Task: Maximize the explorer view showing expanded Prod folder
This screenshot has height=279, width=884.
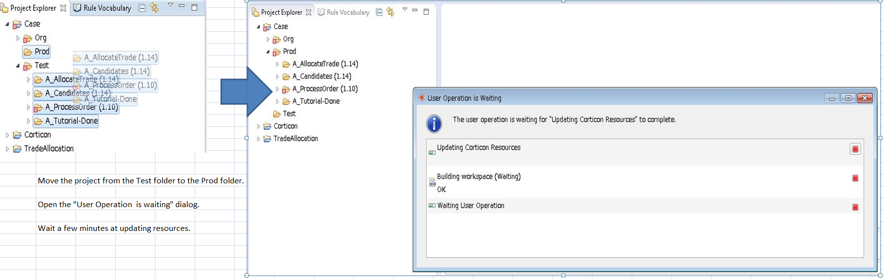Action: coord(426,12)
